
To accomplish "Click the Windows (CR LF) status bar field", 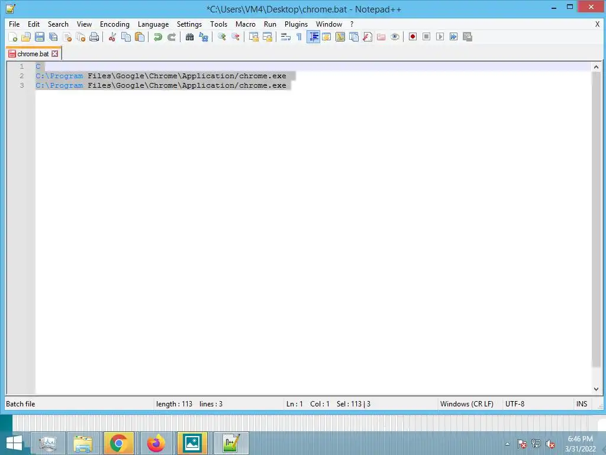I will pos(466,404).
